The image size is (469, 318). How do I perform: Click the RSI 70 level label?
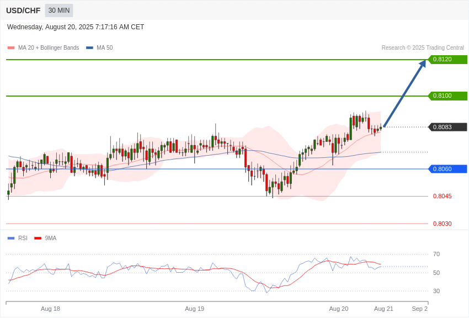tap(436, 254)
